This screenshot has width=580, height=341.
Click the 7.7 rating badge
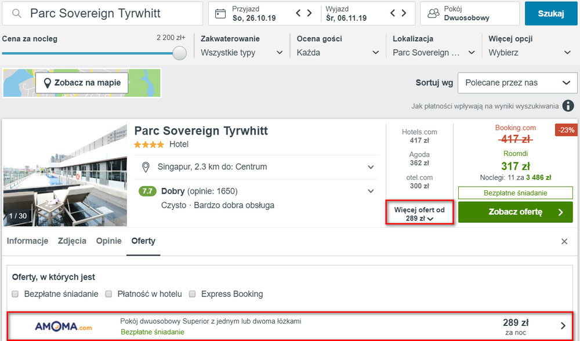[147, 191]
